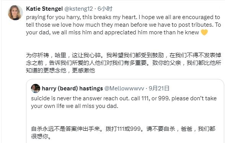This screenshot has height=143, width=225.
Task: Click 'your own life we all miss you dad' line
Action: point(75,106)
